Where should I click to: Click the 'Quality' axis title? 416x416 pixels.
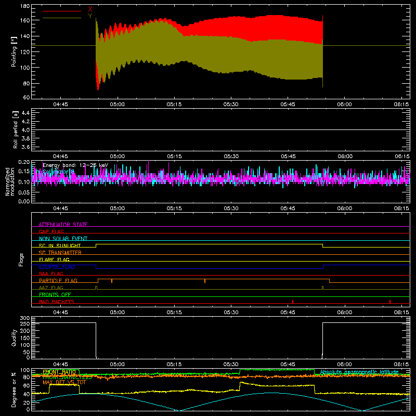coord(14,337)
